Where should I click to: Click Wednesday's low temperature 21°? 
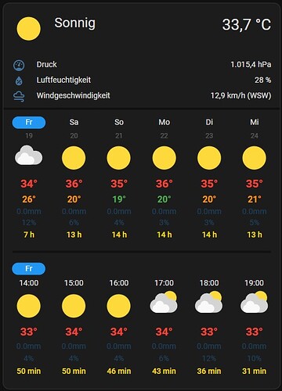(255, 199)
